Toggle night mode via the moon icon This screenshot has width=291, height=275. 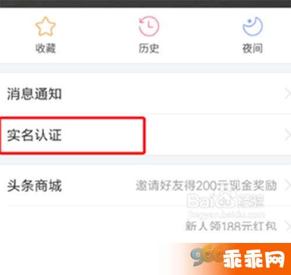point(253,26)
